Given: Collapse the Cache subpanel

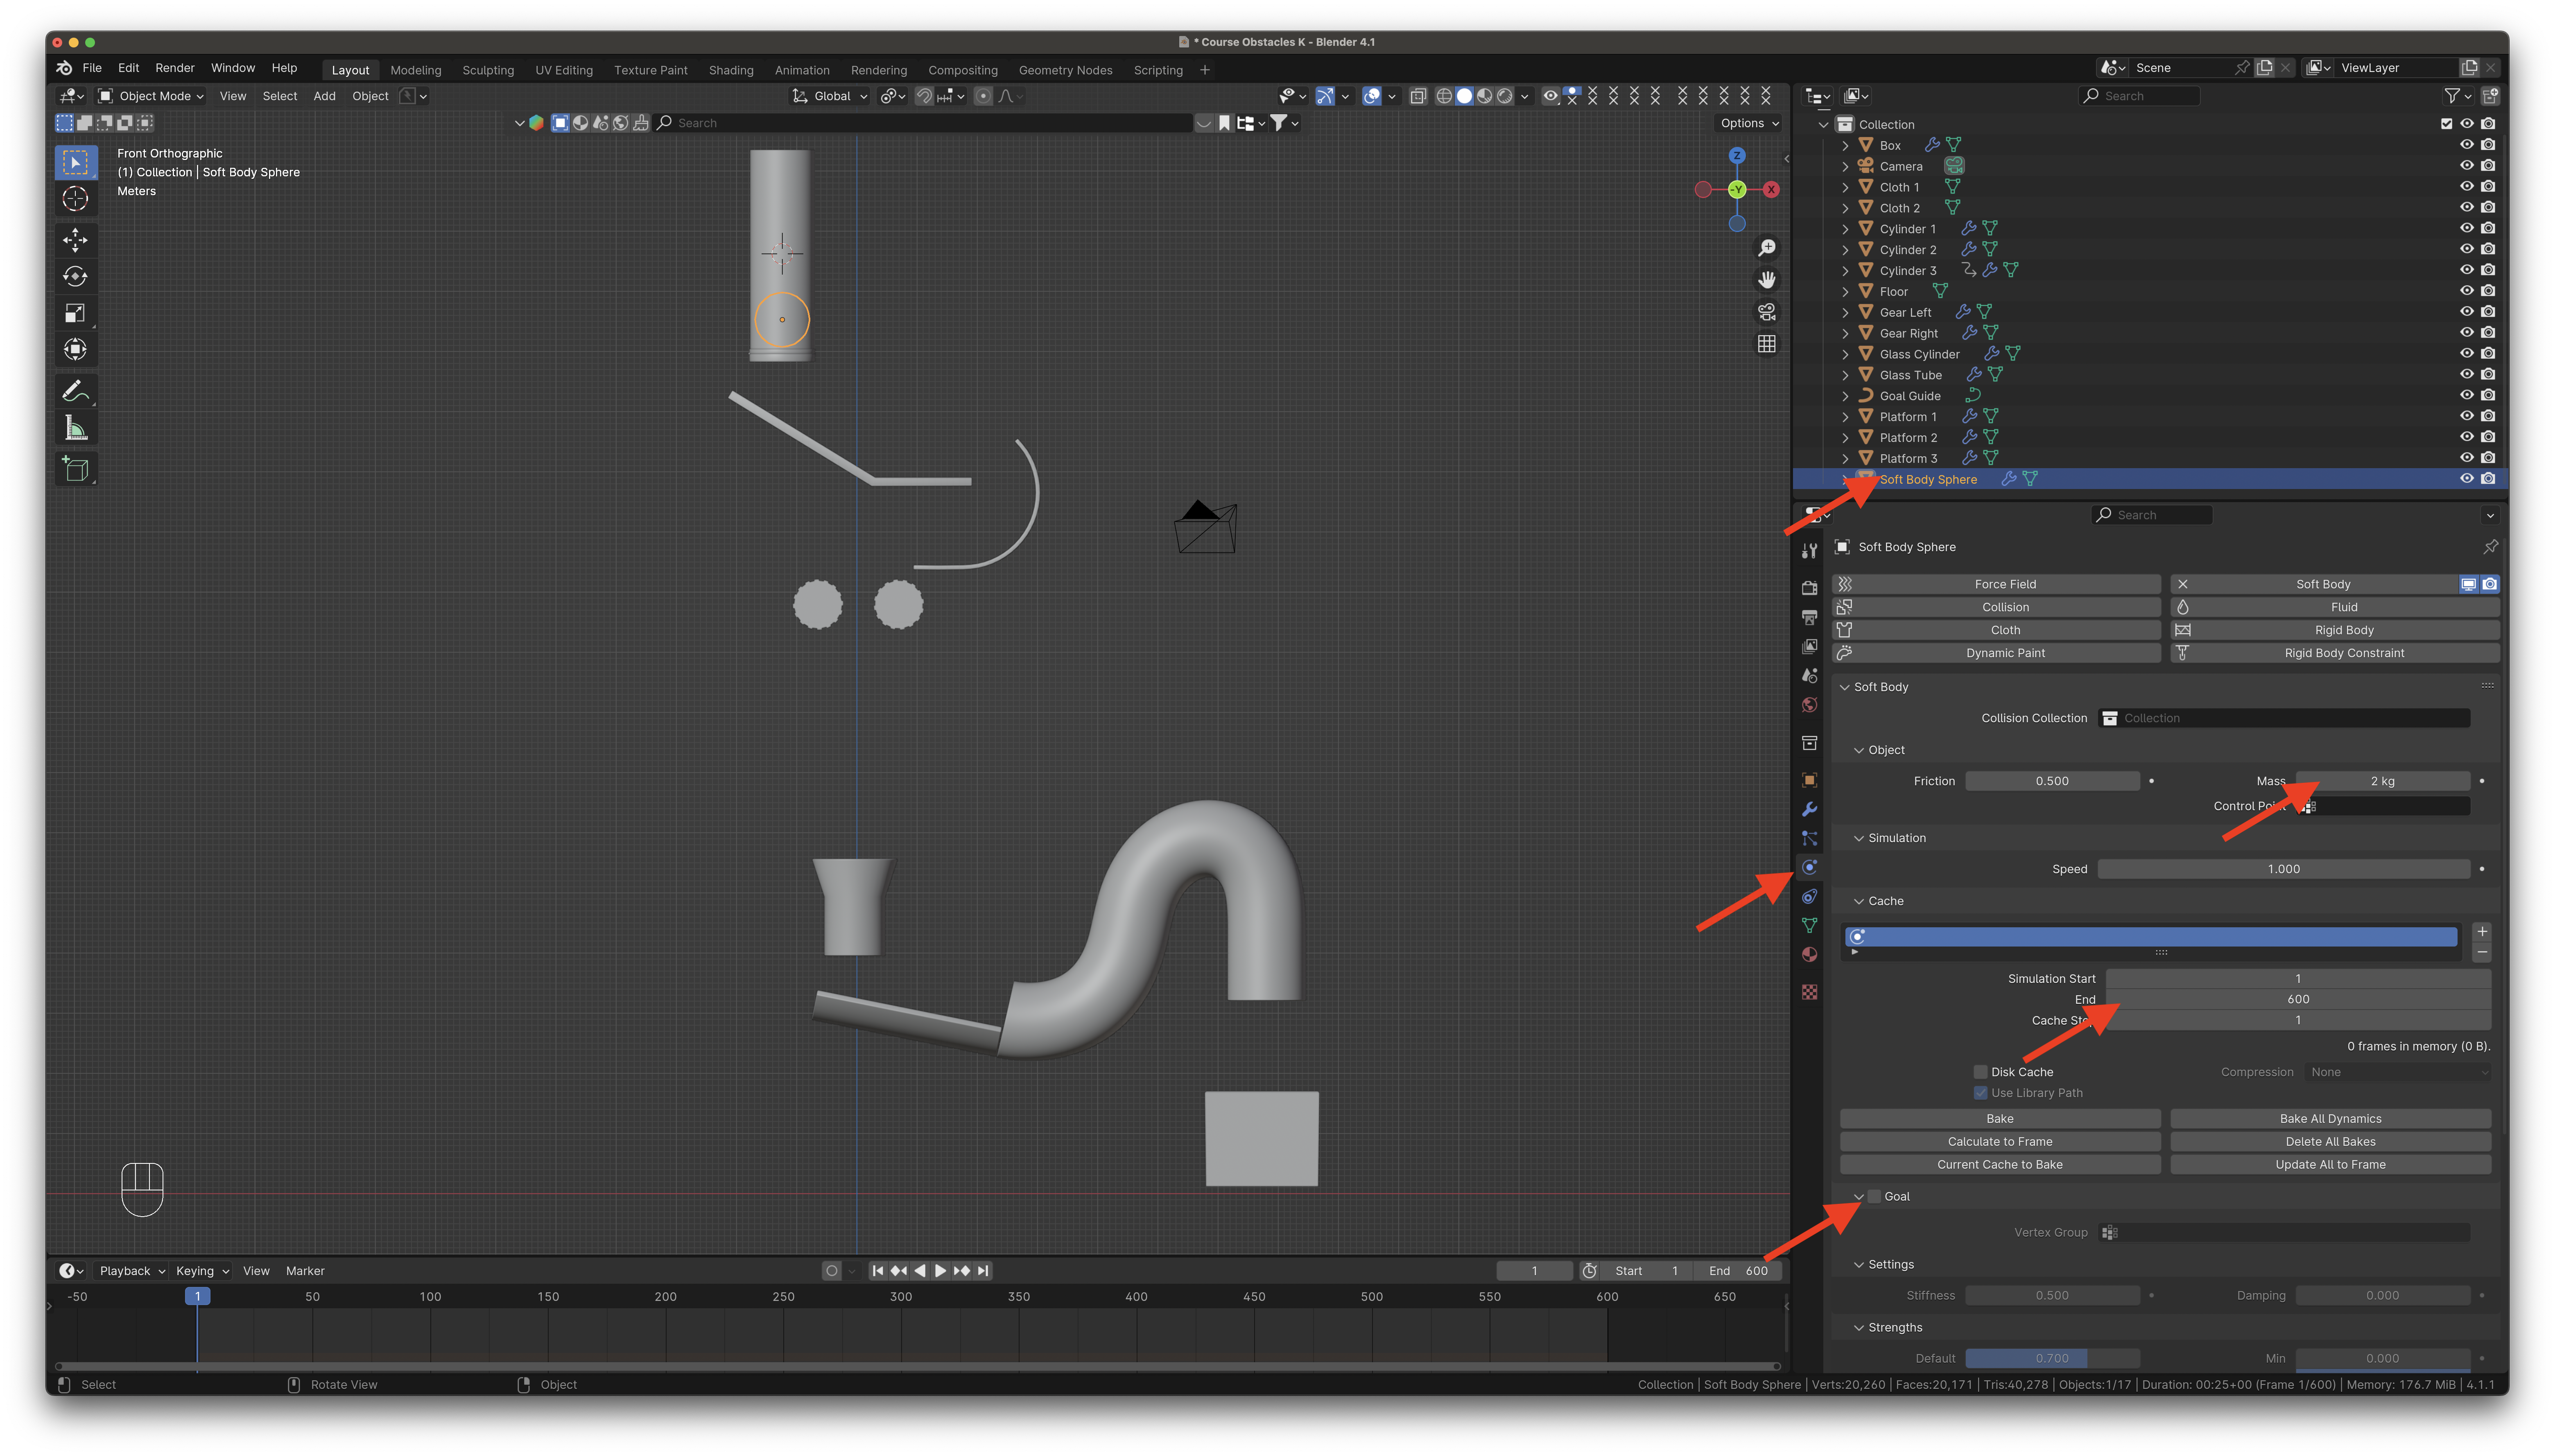Looking at the screenshot, I should [1859, 902].
